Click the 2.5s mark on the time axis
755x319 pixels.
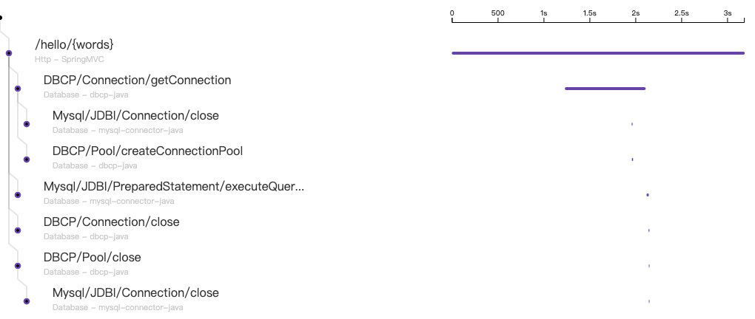pyautogui.click(x=682, y=14)
